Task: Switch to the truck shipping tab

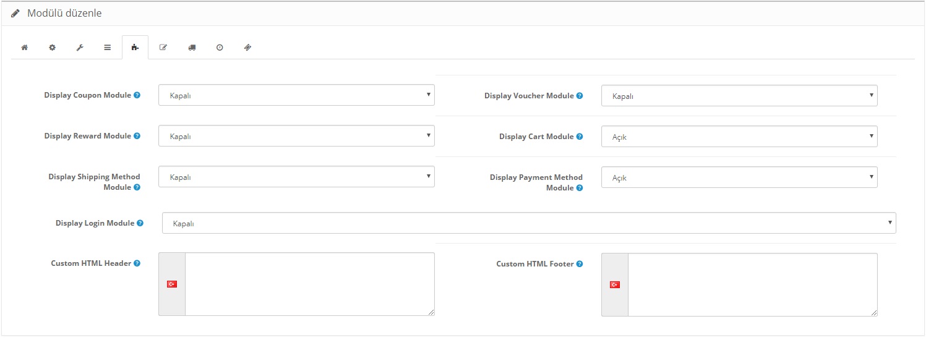Action: click(x=192, y=48)
